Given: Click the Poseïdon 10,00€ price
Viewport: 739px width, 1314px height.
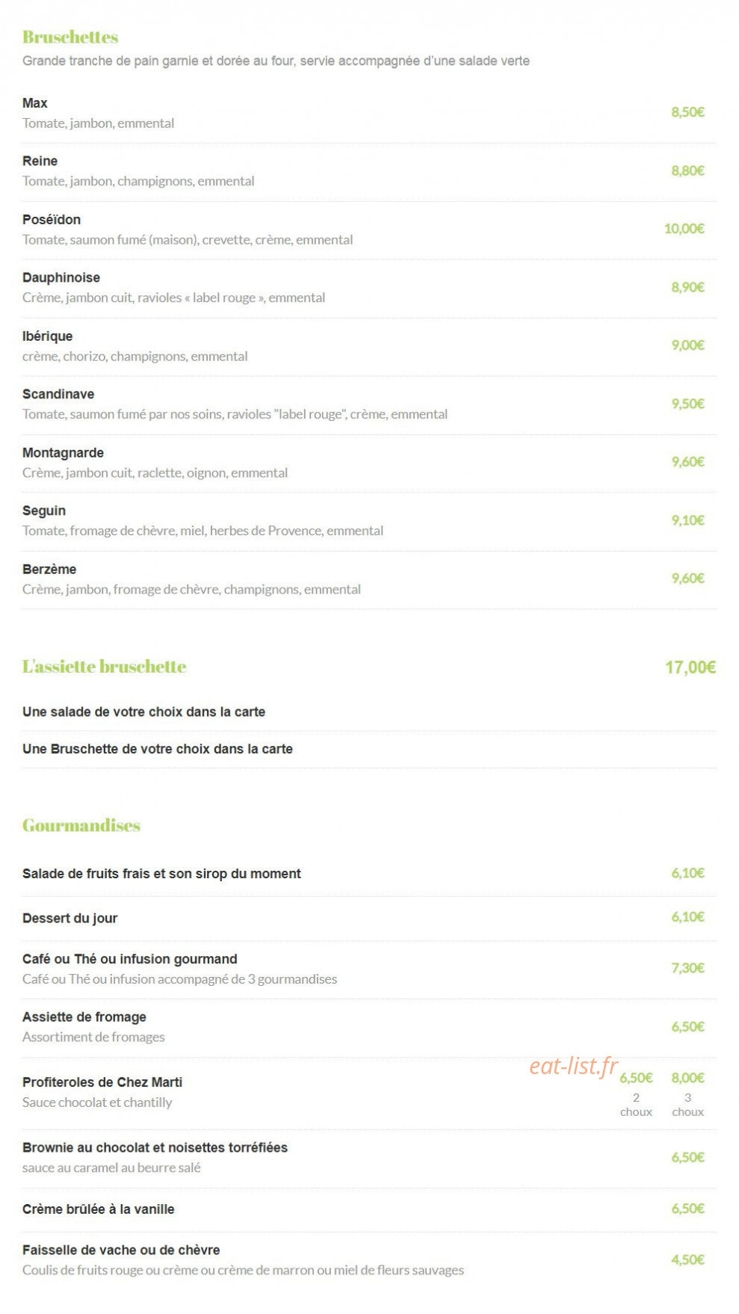Looking at the screenshot, I should (x=684, y=229).
